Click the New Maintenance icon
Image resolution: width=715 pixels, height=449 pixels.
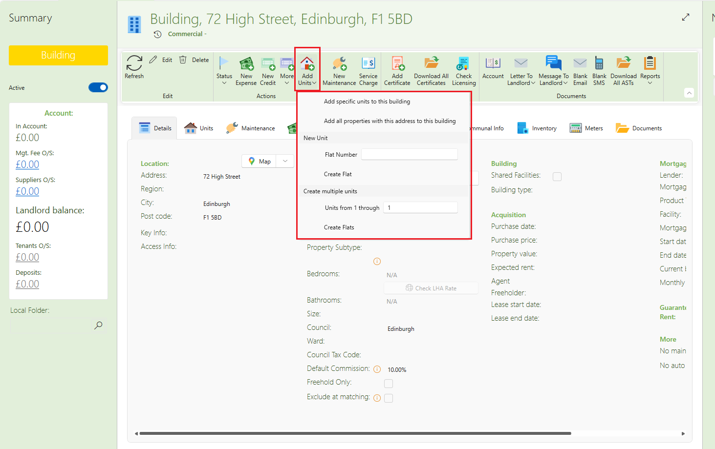pyautogui.click(x=339, y=63)
